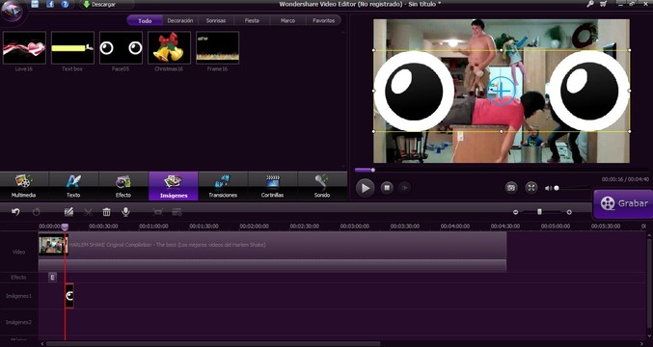653x347 pixels.
Task: Click the Grabar button
Action: click(623, 203)
